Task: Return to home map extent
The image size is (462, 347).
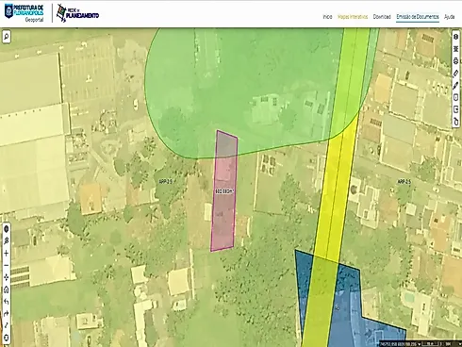Action: [x=7, y=289]
